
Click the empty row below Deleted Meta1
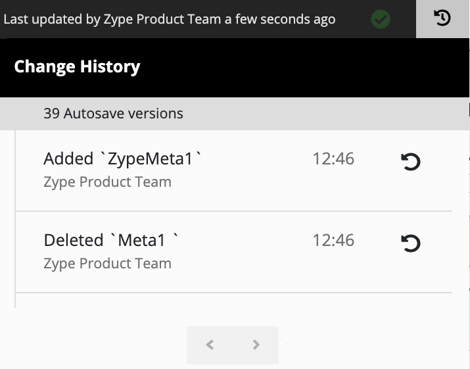coord(234,301)
